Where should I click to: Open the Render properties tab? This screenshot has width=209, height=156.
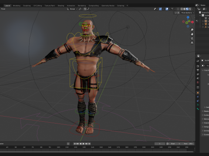[x=198, y=66]
